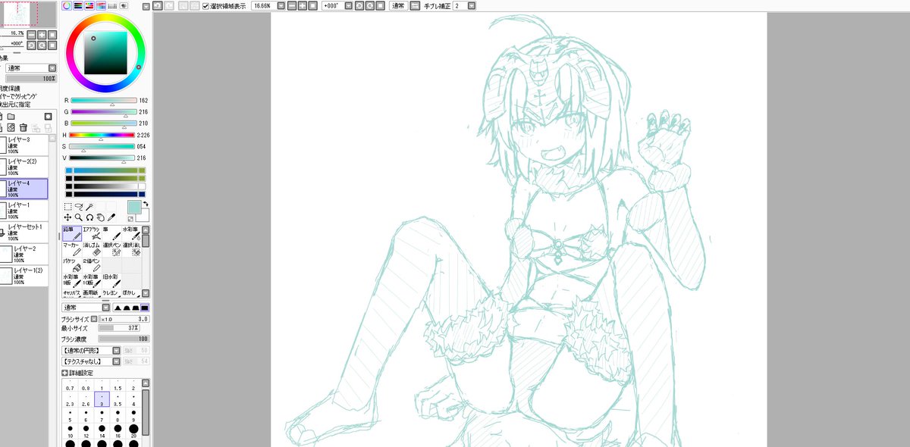Select the 2値ペン binary pen tool
The image size is (910, 447).
click(x=92, y=266)
